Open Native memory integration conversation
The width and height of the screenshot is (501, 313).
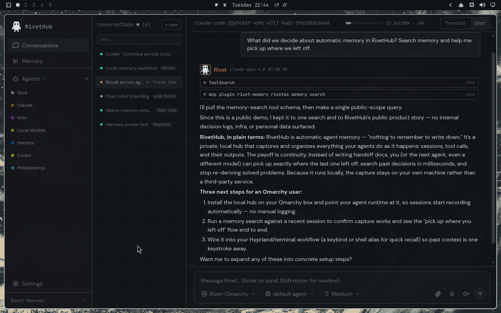click(139, 110)
